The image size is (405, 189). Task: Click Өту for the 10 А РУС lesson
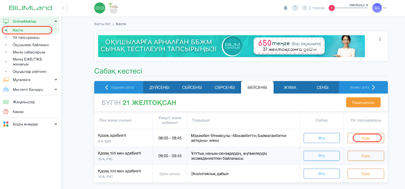pyautogui.click(x=321, y=156)
